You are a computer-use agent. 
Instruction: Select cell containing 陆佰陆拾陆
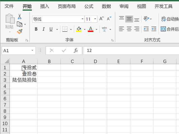[x=23, y=80]
